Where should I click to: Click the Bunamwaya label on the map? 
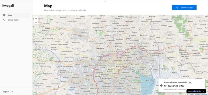pyautogui.click(x=106, y=87)
